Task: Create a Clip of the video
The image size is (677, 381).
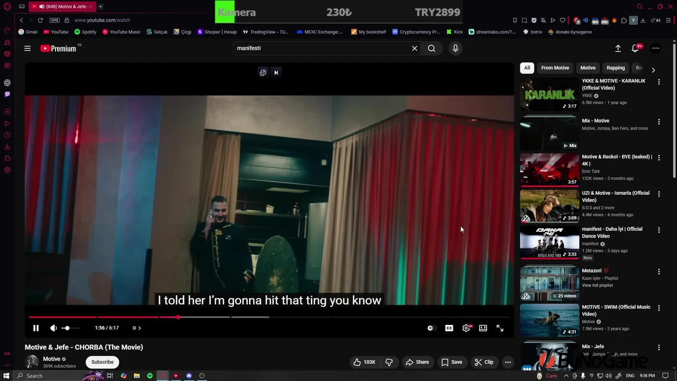Action: 483,362
